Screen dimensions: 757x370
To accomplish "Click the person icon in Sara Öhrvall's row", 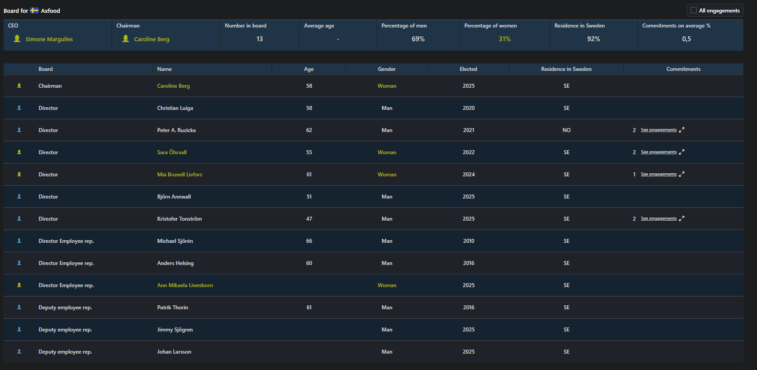I will pyautogui.click(x=19, y=152).
